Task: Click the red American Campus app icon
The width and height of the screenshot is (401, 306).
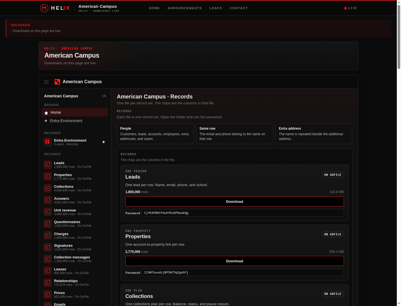Action: pos(57,82)
